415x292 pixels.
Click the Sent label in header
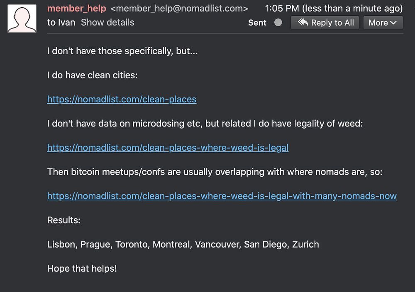[x=257, y=23]
